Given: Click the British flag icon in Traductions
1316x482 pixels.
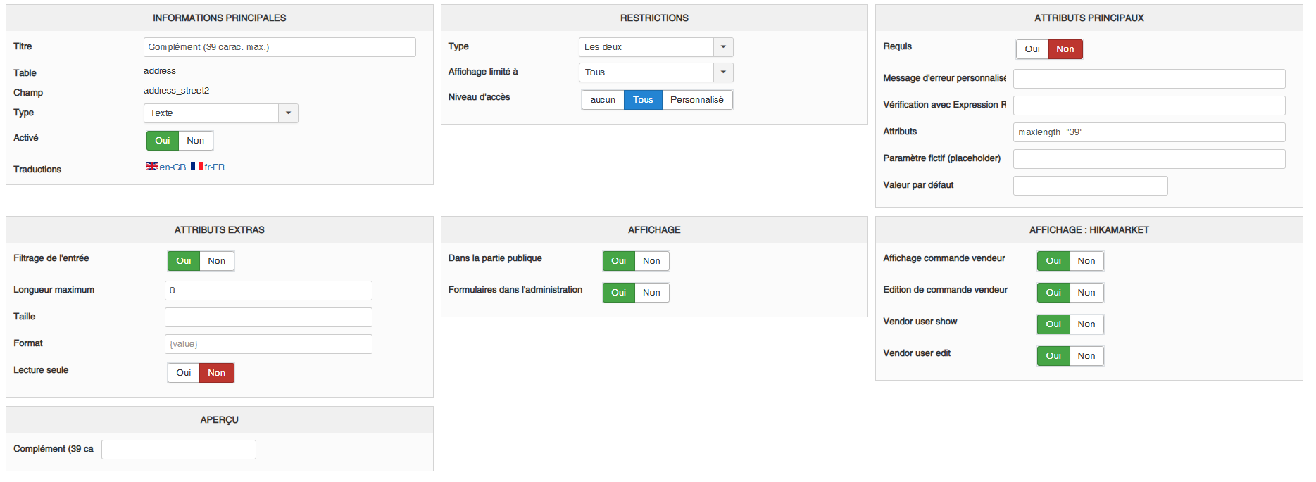Looking at the screenshot, I should 151,166.
